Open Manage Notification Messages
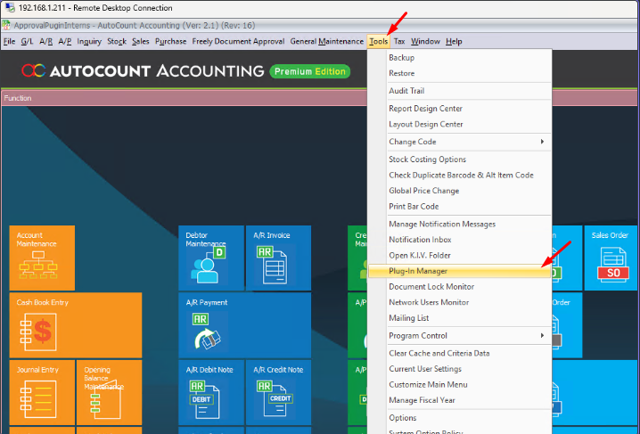 click(x=460, y=225)
